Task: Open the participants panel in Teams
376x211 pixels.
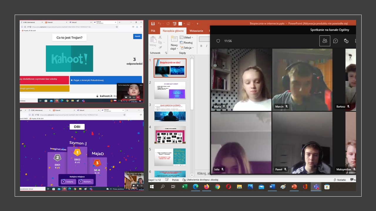Action: pyautogui.click(x=325, y=41)
